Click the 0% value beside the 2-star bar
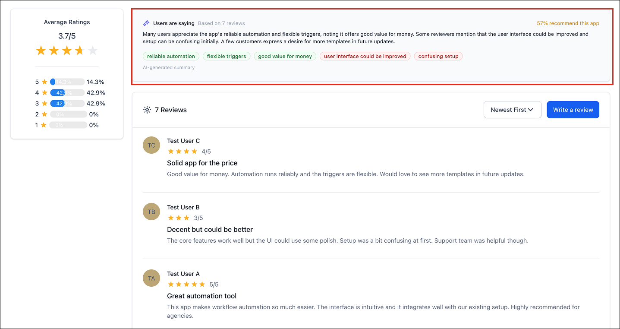 click(x=94, y=114)
